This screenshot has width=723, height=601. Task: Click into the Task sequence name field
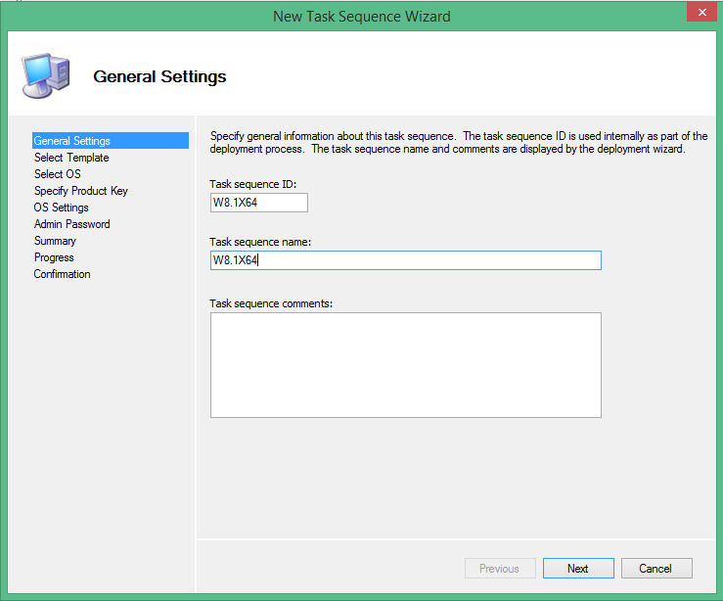tap(405, 260)
